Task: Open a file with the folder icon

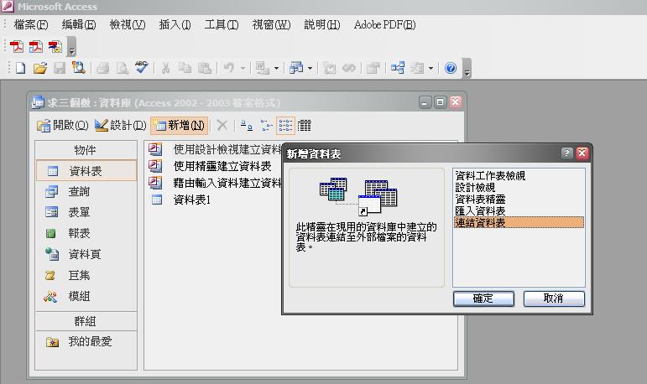Action: coord(40,68)
